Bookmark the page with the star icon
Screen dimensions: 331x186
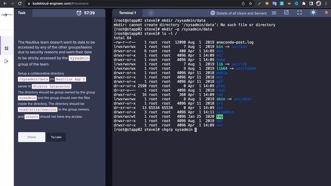tap(250, 4)
